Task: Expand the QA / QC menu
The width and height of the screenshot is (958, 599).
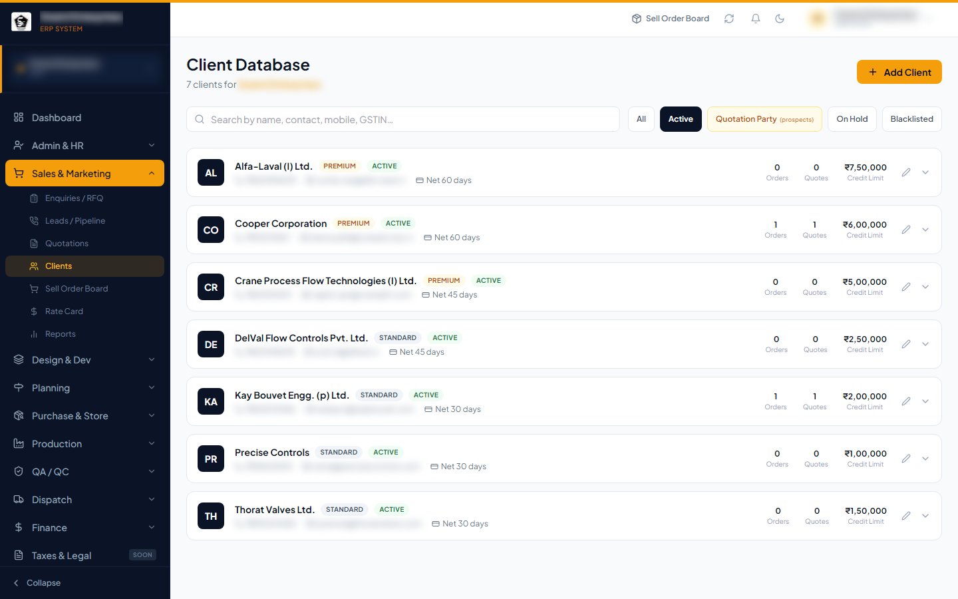Action: point(84,471)
